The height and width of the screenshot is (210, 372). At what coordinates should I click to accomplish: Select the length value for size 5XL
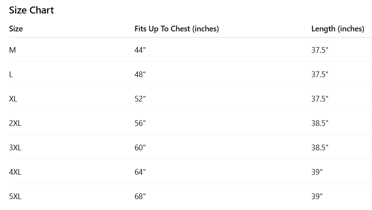[x=317, y=196]
